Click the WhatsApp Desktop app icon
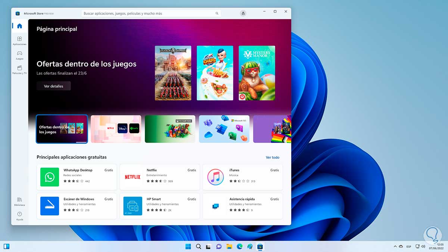 pyautogui.click(x=50, y=177)
